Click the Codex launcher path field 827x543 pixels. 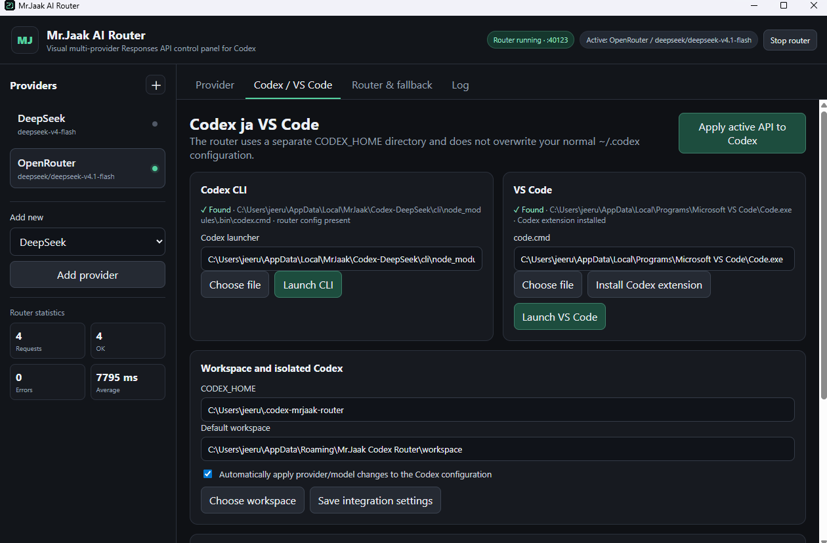point(341,259)
